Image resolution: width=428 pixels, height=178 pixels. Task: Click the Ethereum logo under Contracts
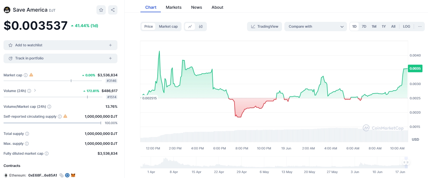pos(6,175)
